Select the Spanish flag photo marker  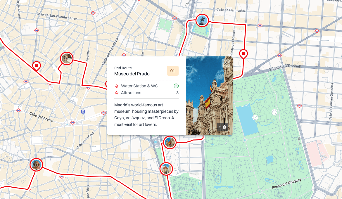pos(170,142)
